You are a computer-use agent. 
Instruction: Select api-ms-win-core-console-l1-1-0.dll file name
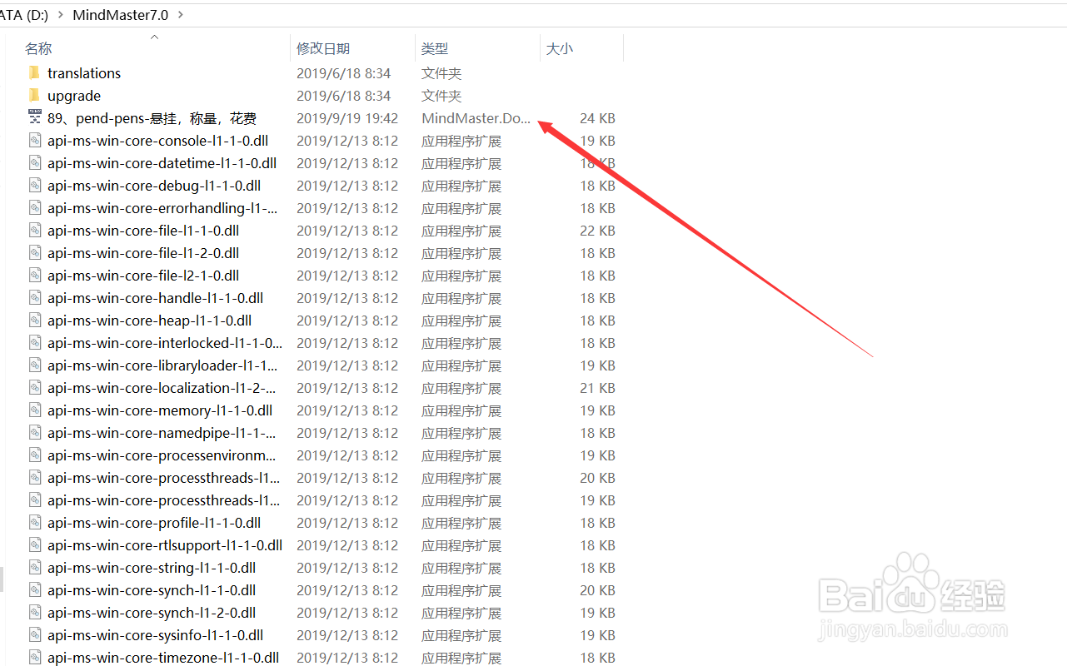tap(158, 141)
